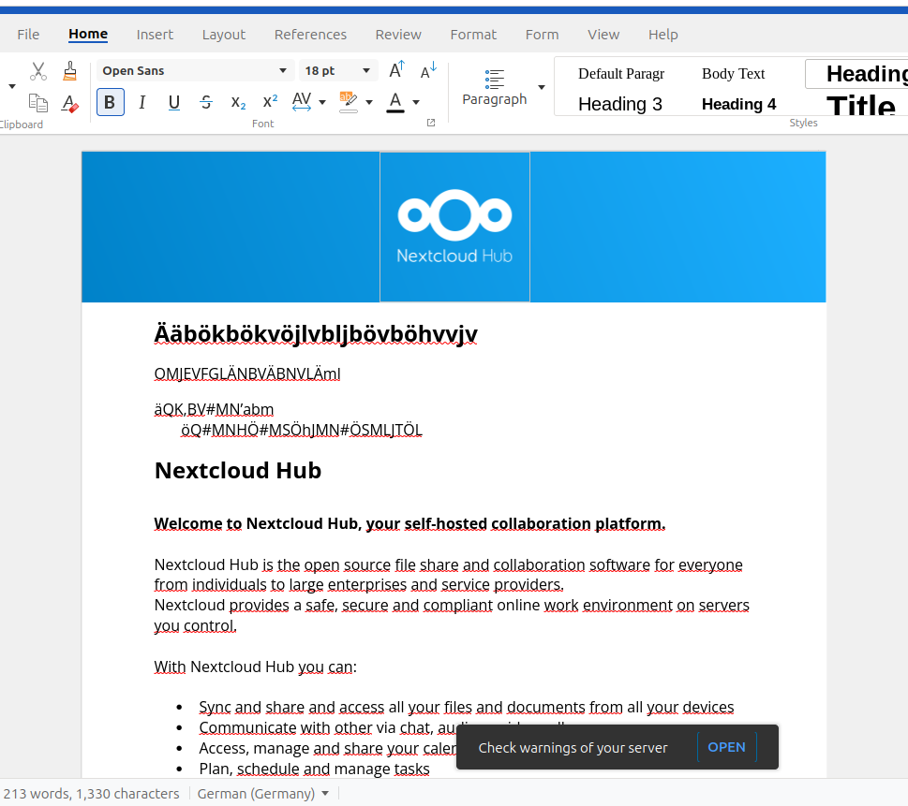The height and width of the screenshot is (806, 908).
Task: Clear direct formatting with eraser icon
Action: [x=69, y=102]
